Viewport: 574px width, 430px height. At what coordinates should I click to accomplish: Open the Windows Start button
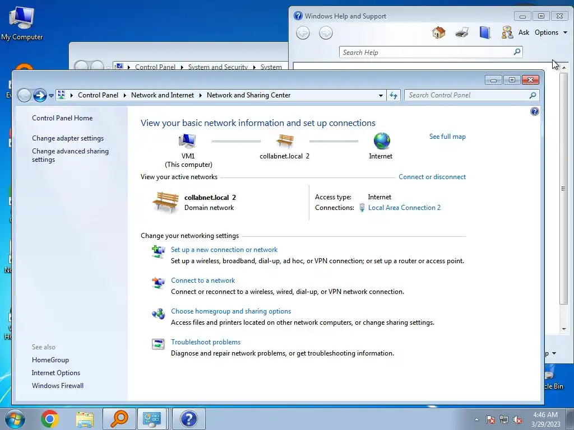tap(15, 419)
